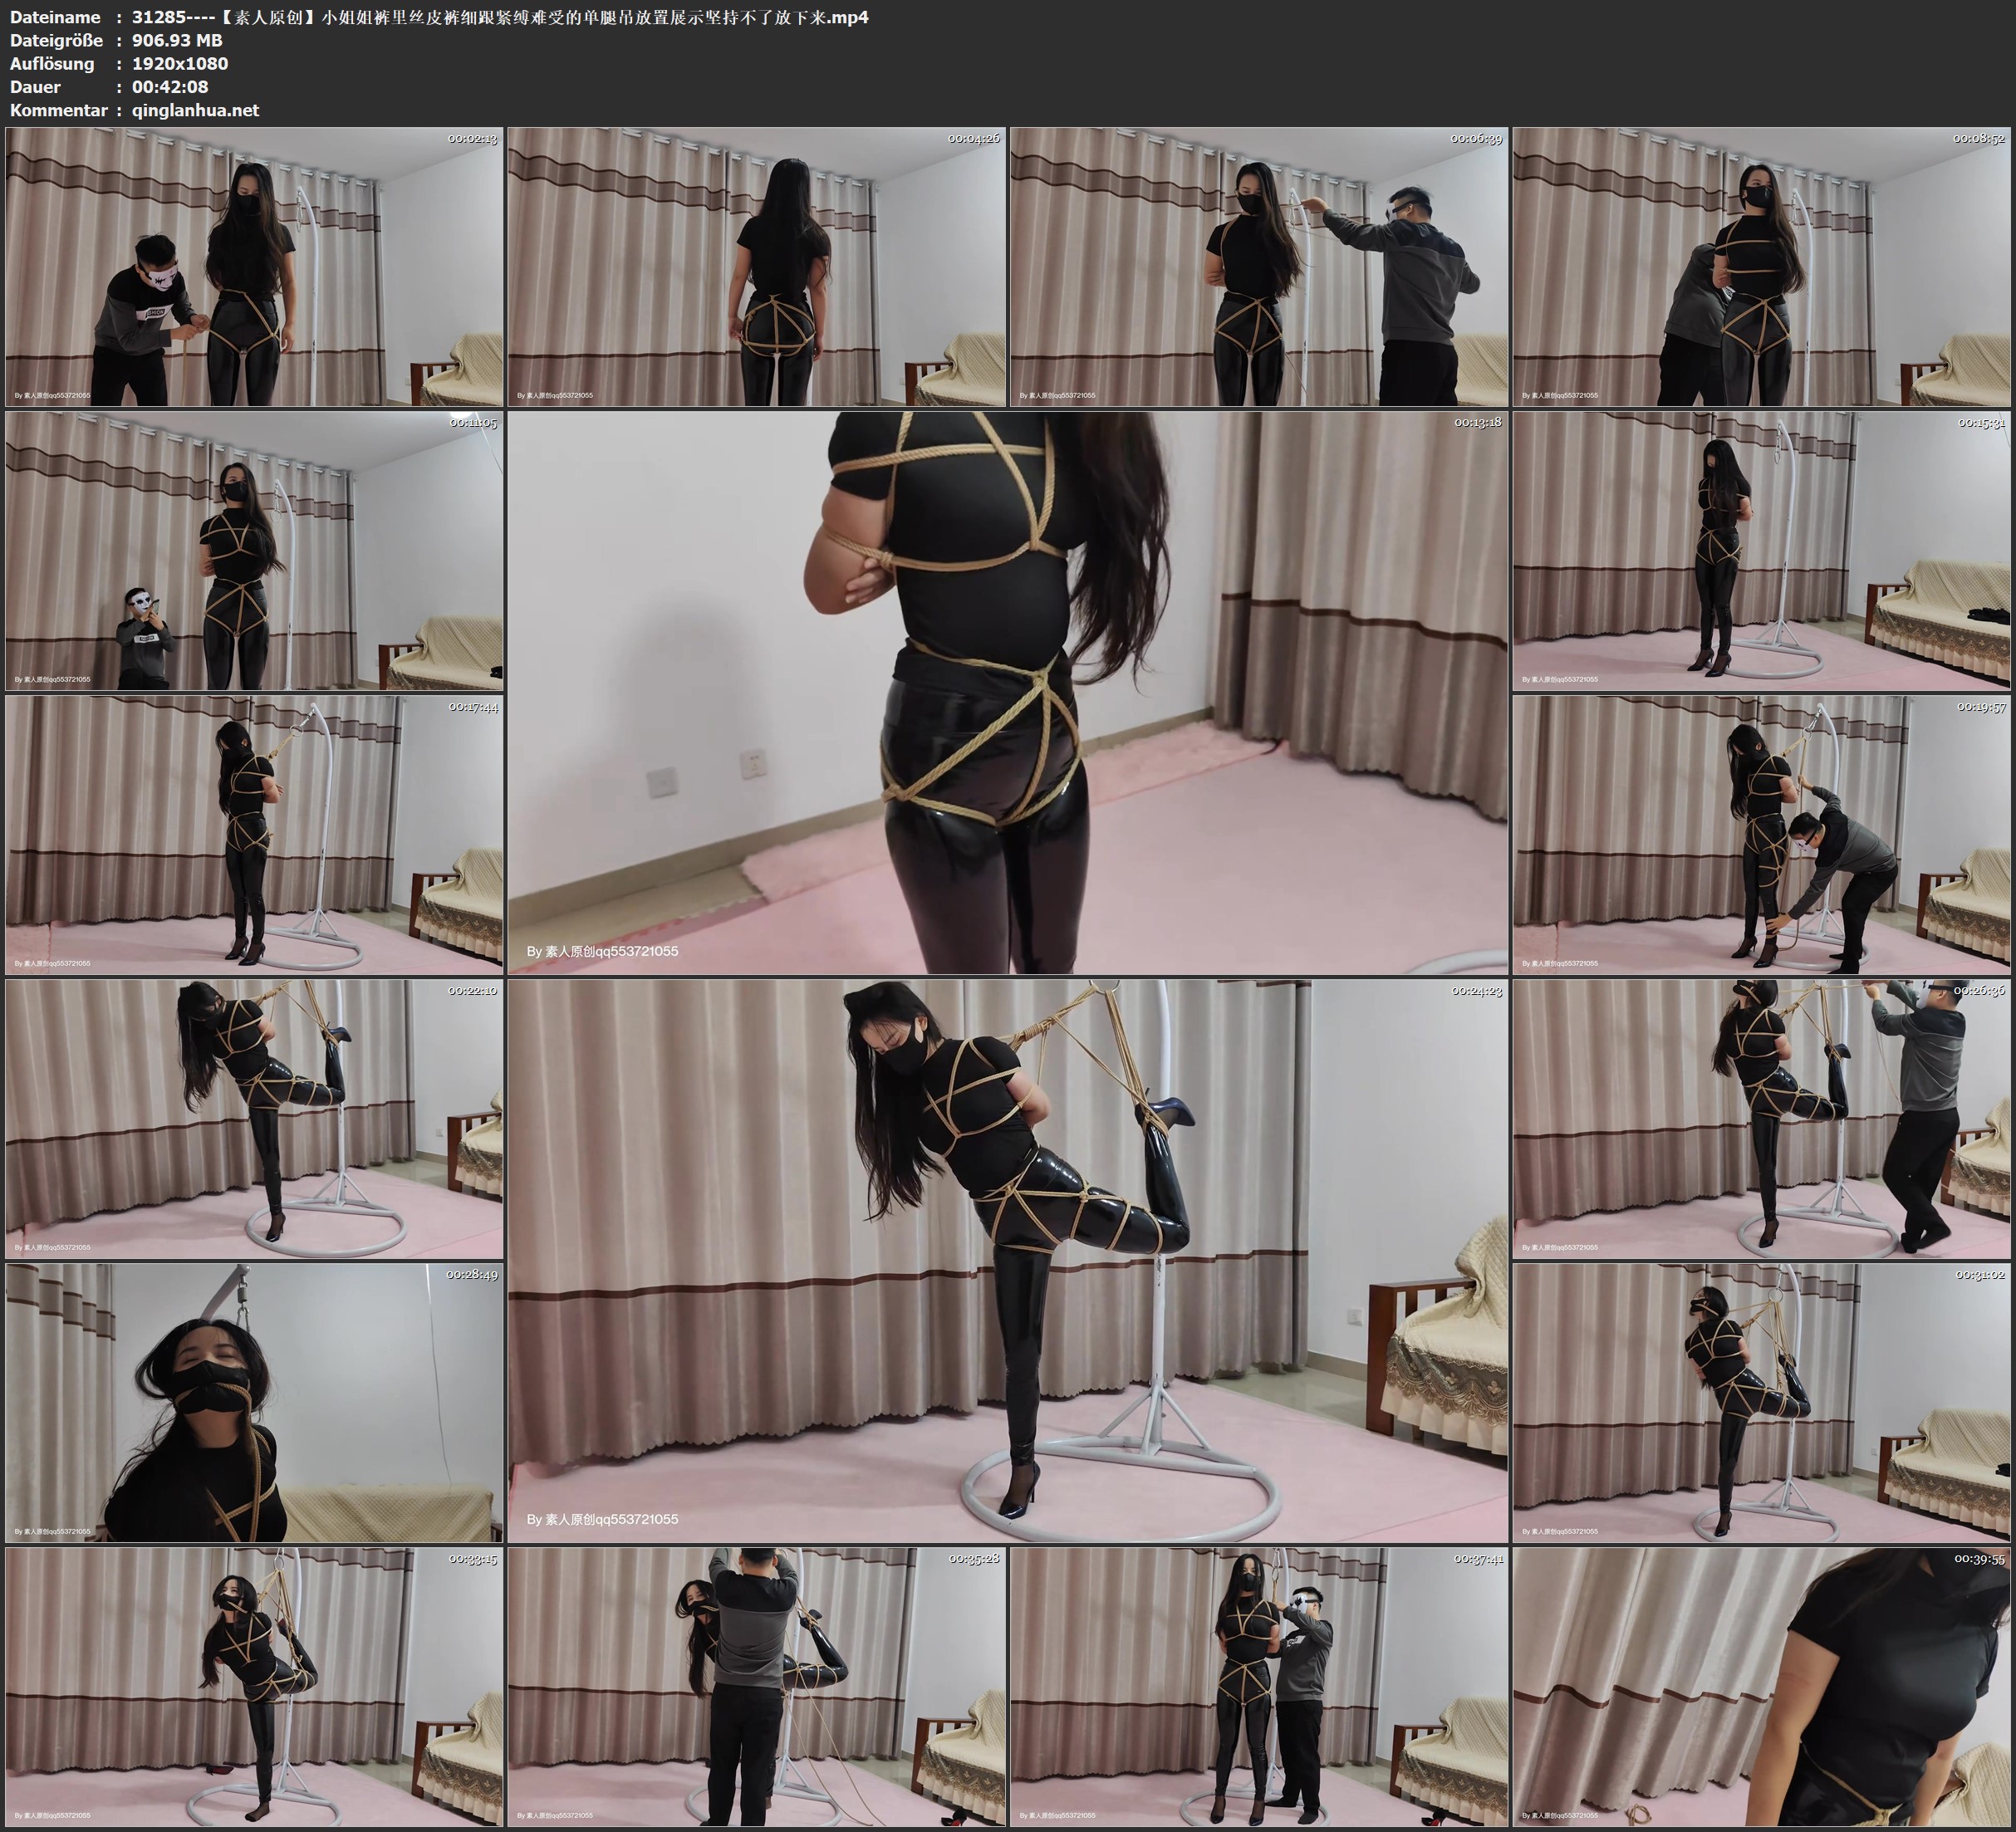Select the thumbnail marked 00:31:02

(x=1761, y=1402)
